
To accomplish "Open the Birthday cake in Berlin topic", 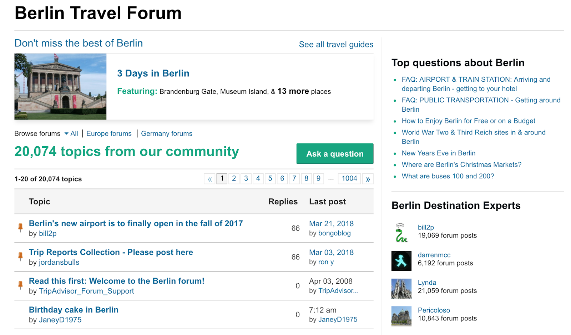I will tap(74, 310).
